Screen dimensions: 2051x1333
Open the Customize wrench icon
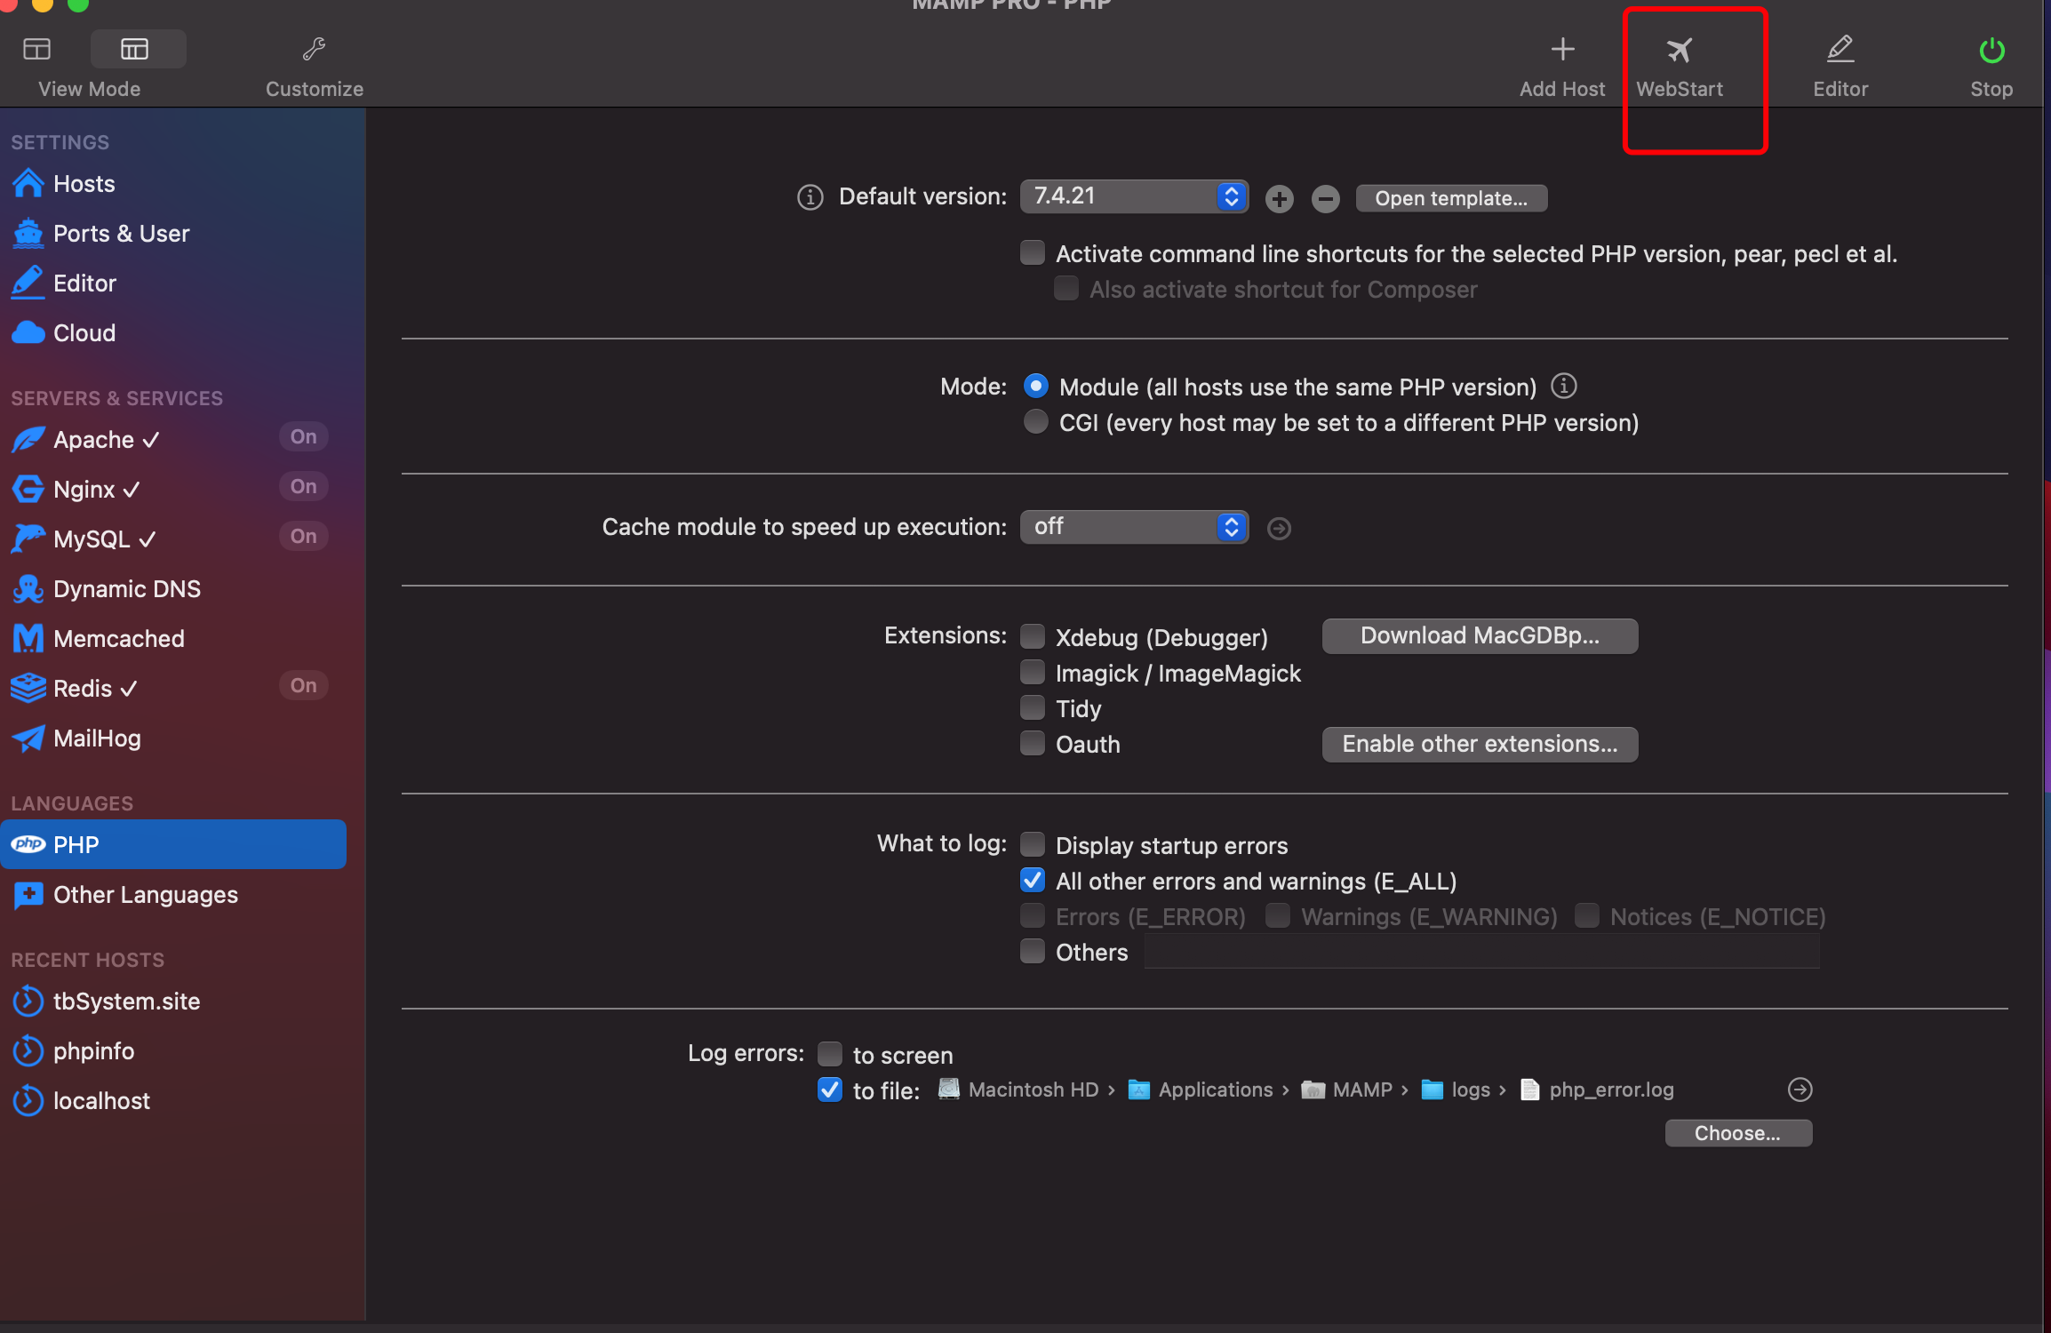click(x=314, y=50)
